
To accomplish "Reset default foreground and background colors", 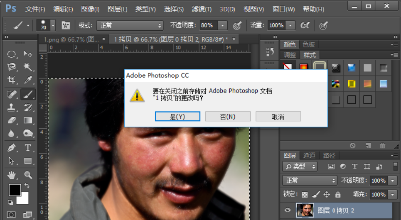I will coord(10,203).
